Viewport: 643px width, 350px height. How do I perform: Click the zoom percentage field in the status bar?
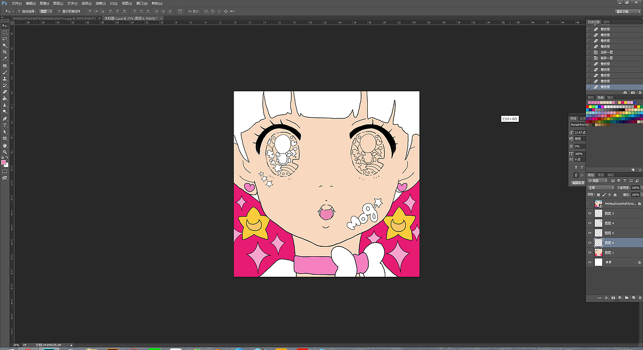coord(17,345)
